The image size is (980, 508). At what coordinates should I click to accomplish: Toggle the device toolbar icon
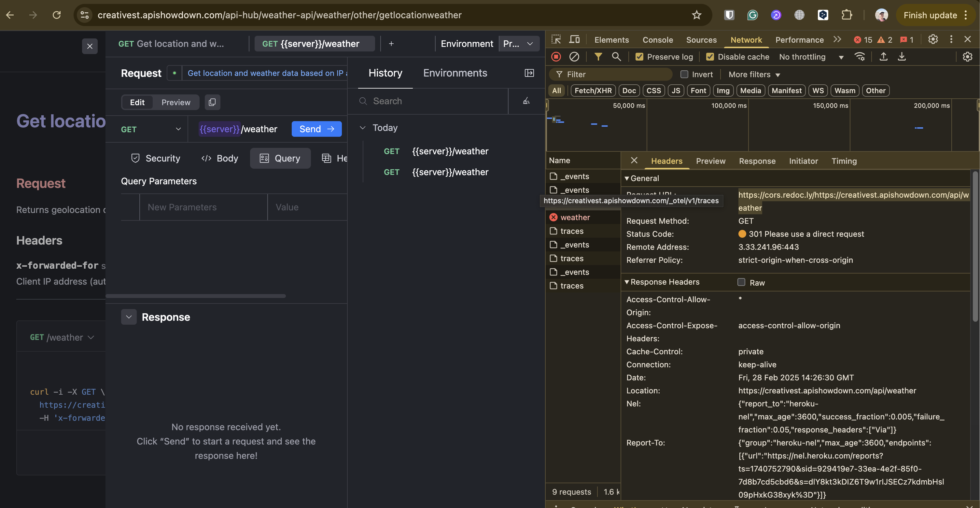574,40
